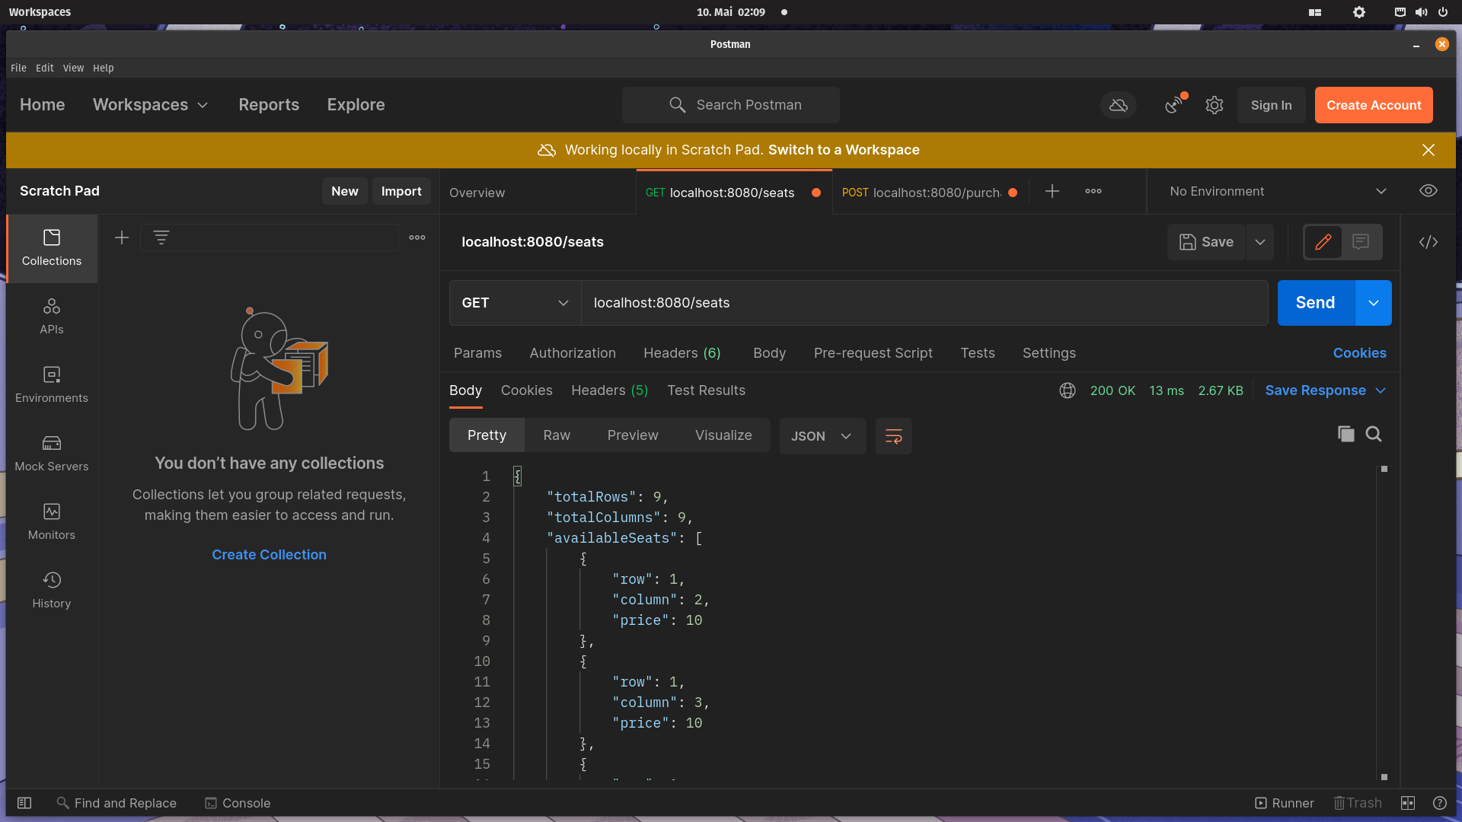This screenshot has height=822, width=1462.
Task: Toggle environment quick look eye icon
Action: tap(1428, 191)
